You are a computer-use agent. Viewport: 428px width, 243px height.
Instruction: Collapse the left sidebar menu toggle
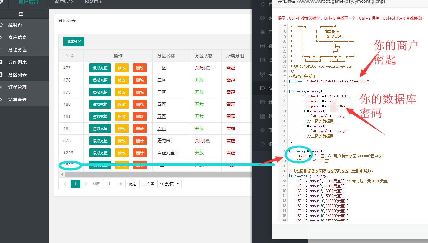pos(21,14)
